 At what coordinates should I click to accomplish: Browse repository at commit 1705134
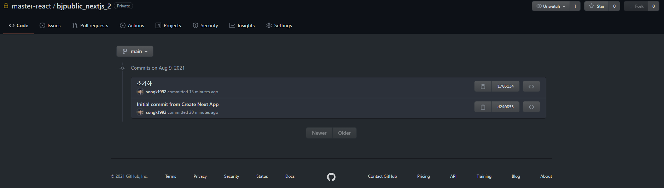pos(531,86)
